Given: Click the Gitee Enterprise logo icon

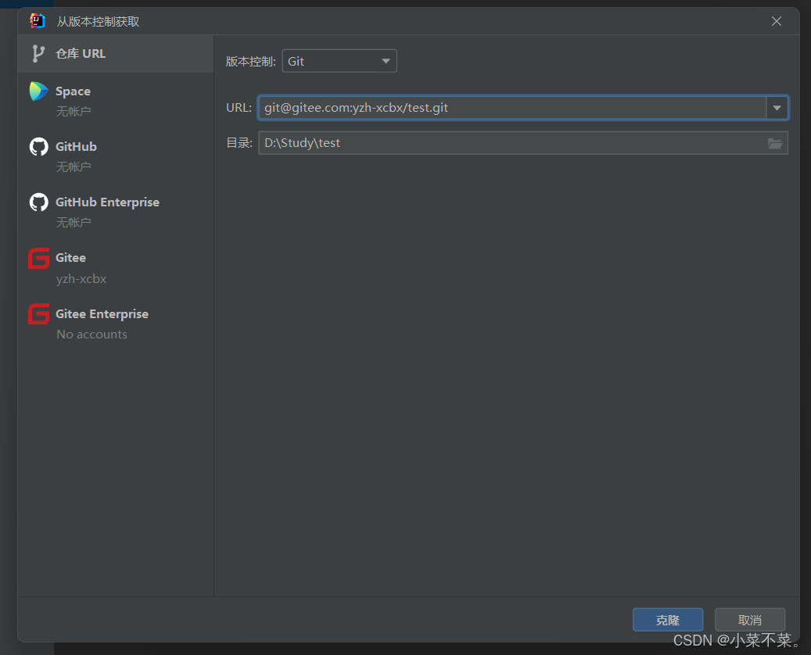Looking at the screenshot, I should 39,313.
